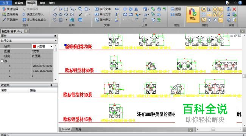Toggle the large Snap magnet button
This screenshot has height=136, width=246.
(193, 14)
